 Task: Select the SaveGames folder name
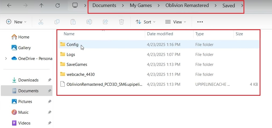pos(77,64)
